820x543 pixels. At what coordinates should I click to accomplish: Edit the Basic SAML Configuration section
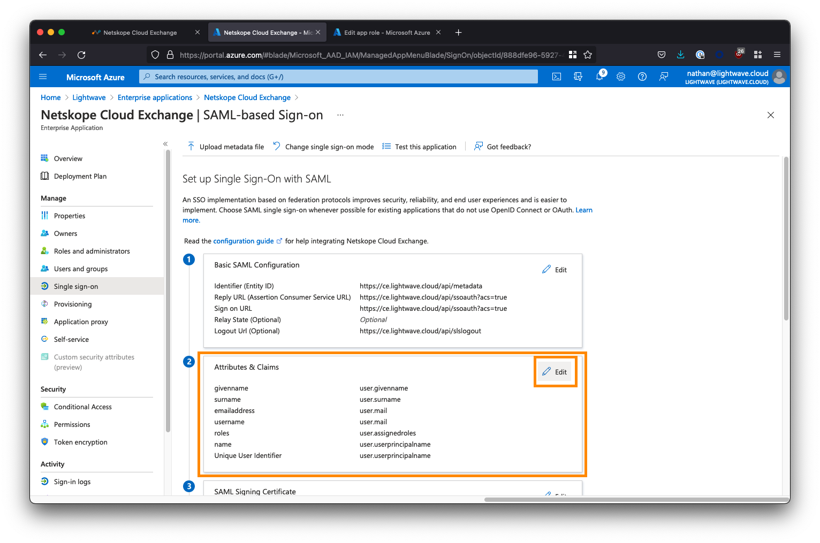[x=555, y=270]
